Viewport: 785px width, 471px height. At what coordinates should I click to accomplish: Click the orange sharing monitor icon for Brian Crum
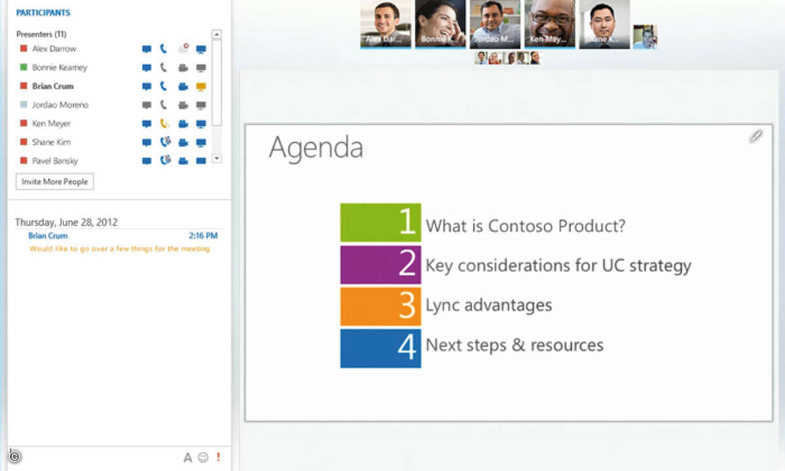pos(201,86)
